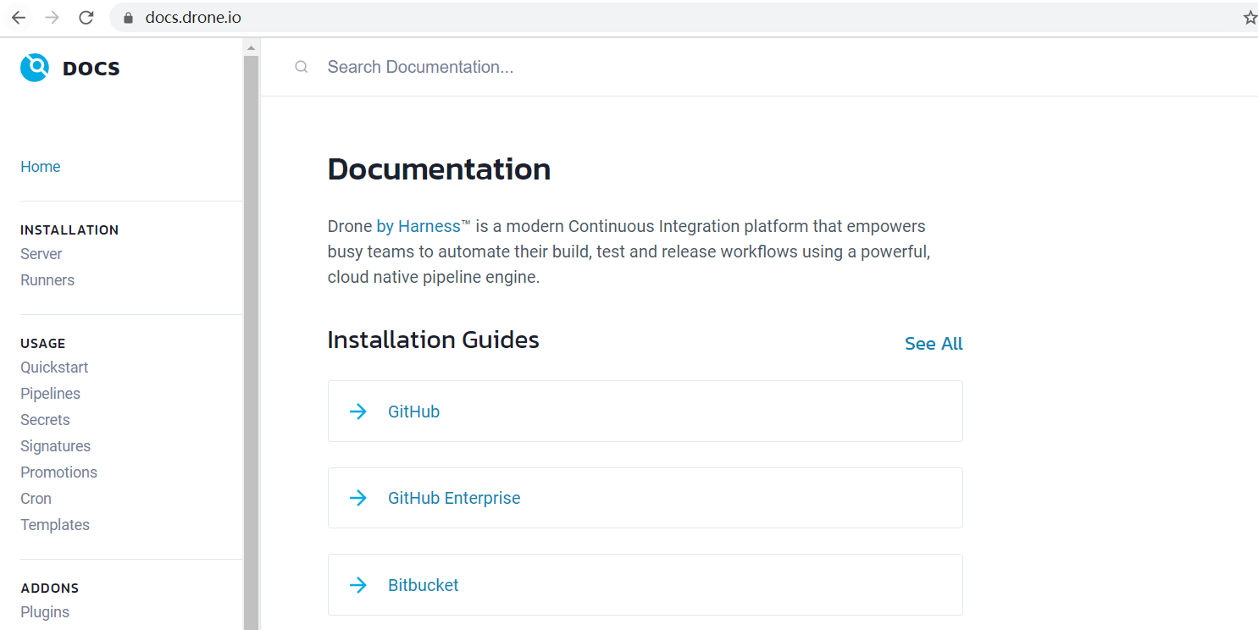The height and width of the screenshot is (630, 1258).
Task: Go to the Server installation page
Action: (42, 254)
